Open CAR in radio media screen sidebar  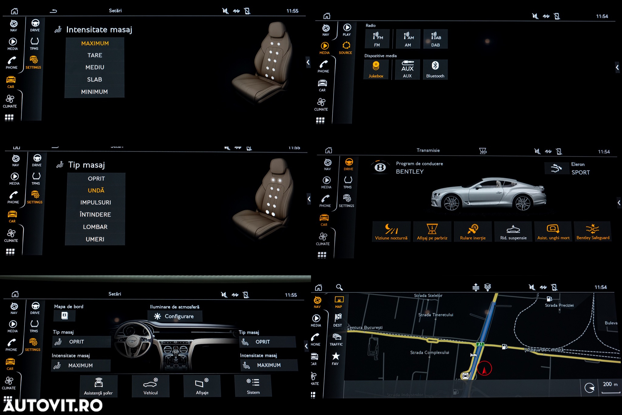(x=322, y=86)
